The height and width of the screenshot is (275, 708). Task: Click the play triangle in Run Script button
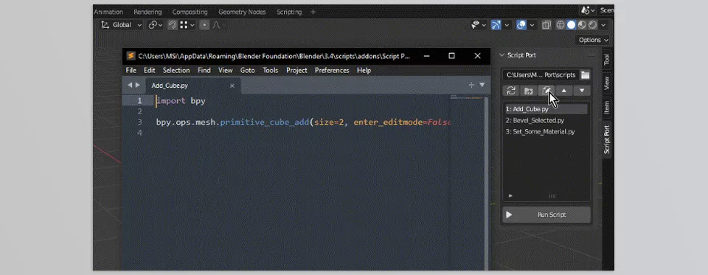509,215
